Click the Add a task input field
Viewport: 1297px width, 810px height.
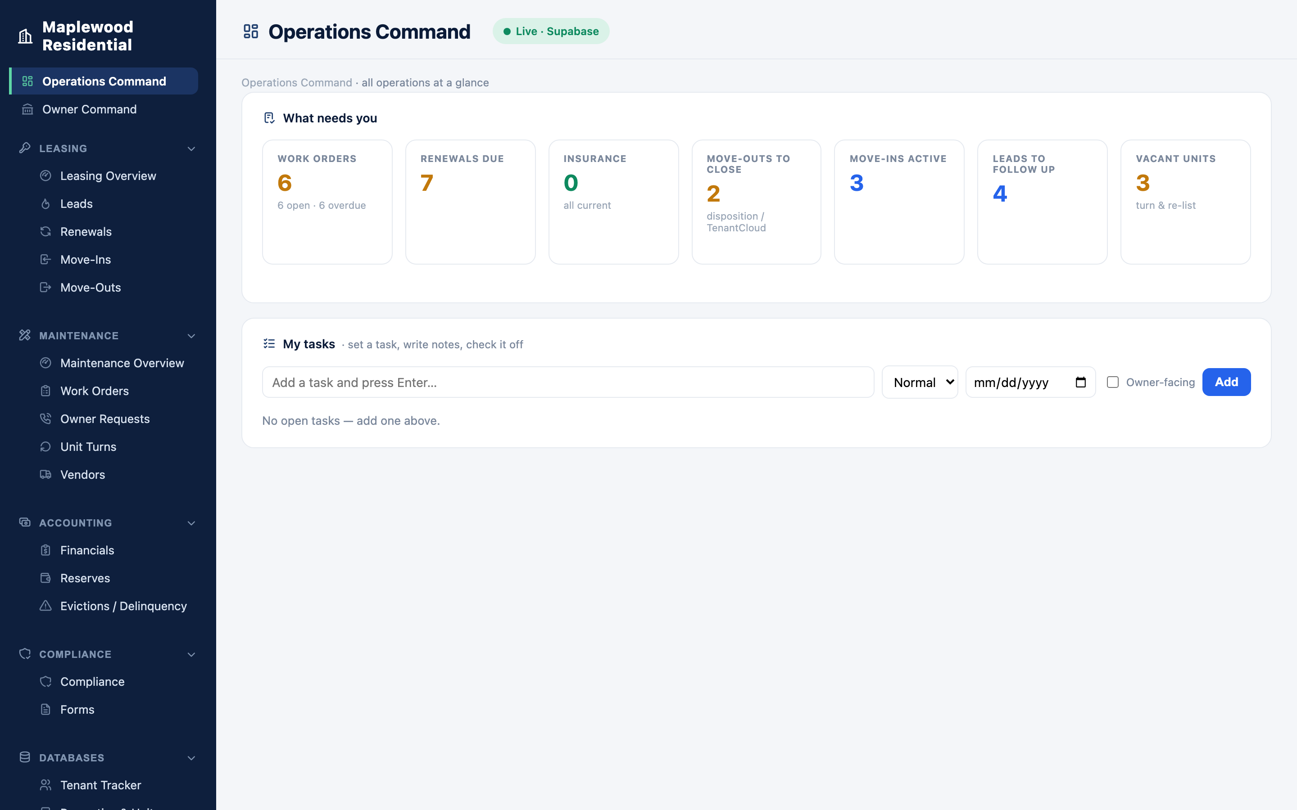(x=568, y=382)
